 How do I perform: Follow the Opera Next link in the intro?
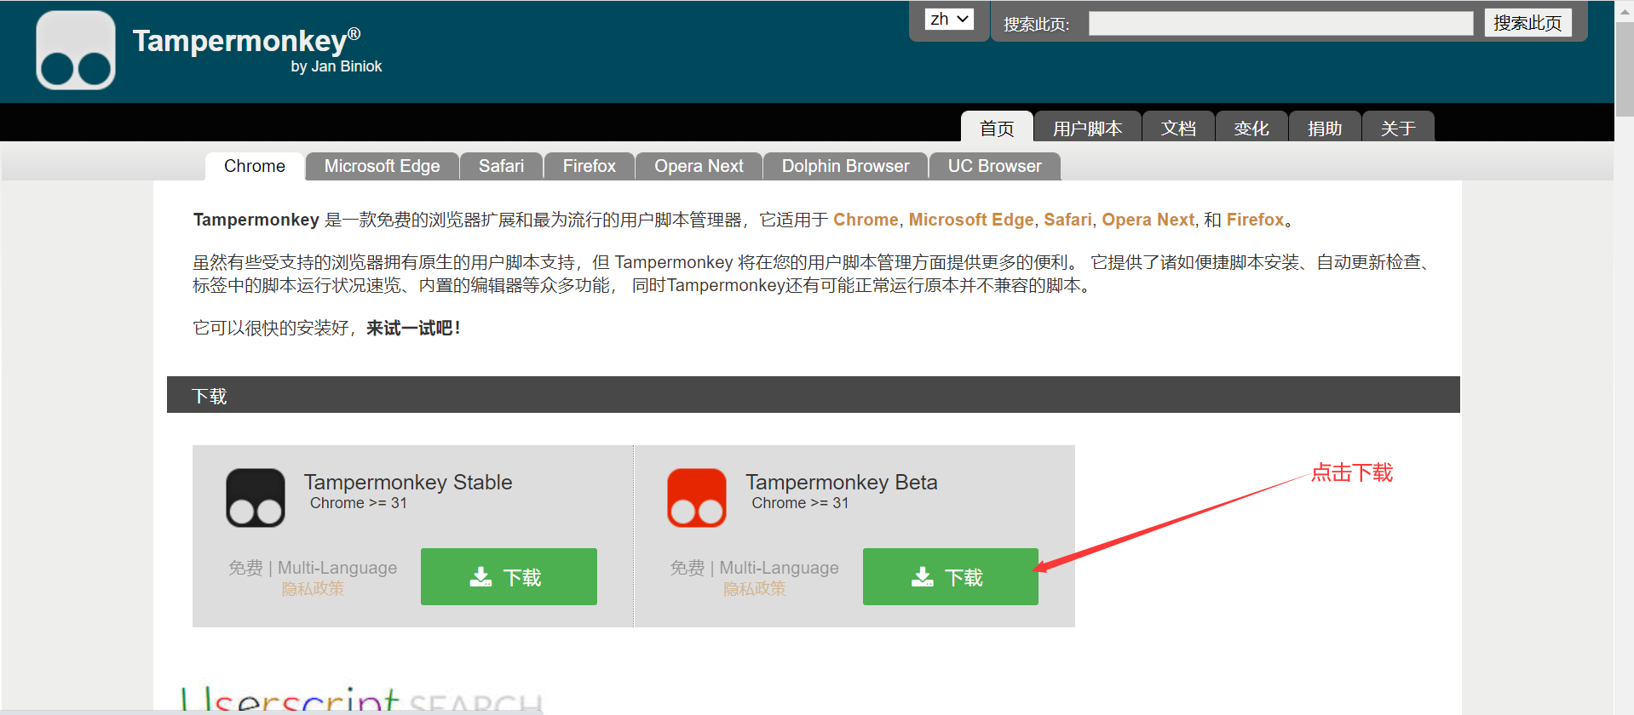coord(1148,220)
